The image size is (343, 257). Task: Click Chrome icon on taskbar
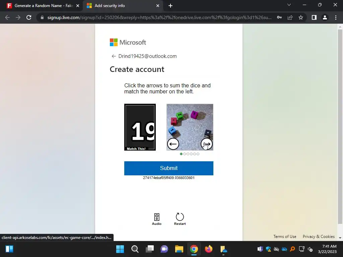tap(194, 249)
